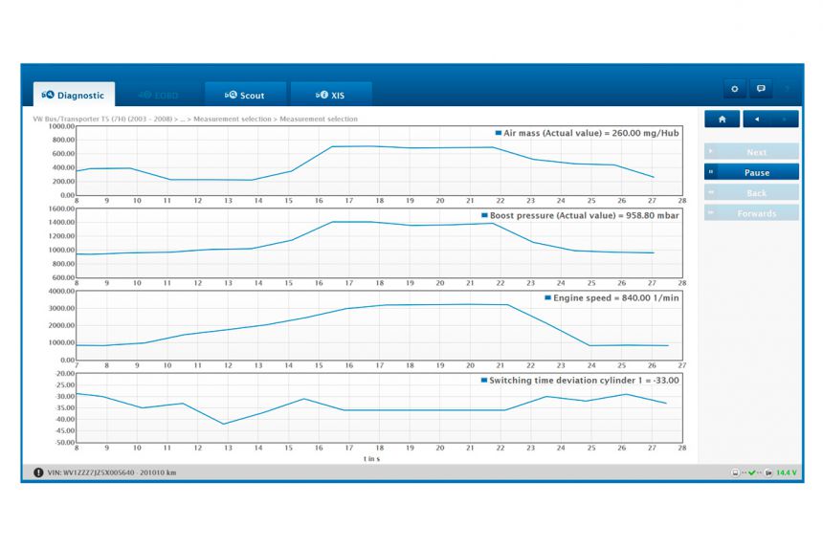Click the Next button
The height and width of the screenshot is (548, 823).
pos(751,151)
